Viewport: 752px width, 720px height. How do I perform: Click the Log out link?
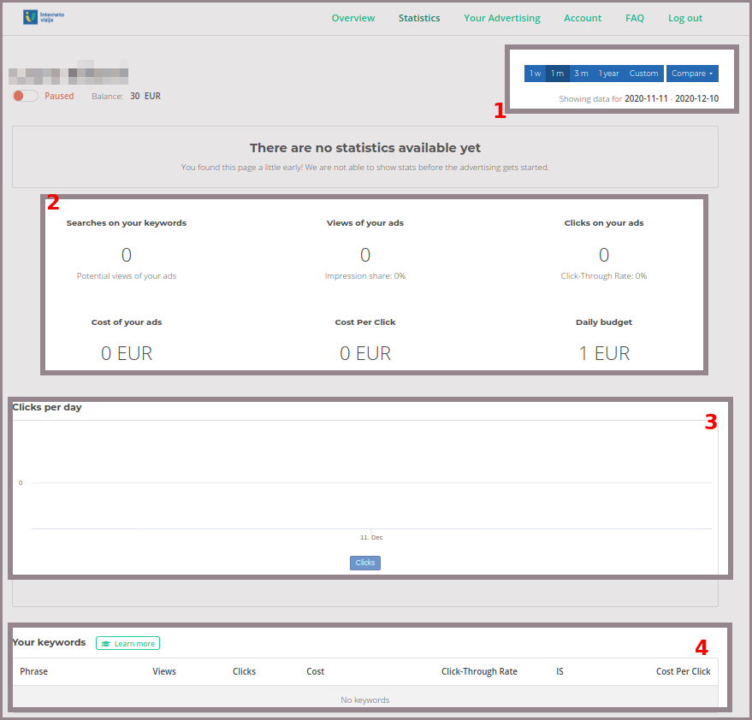[x=684, y=18]
